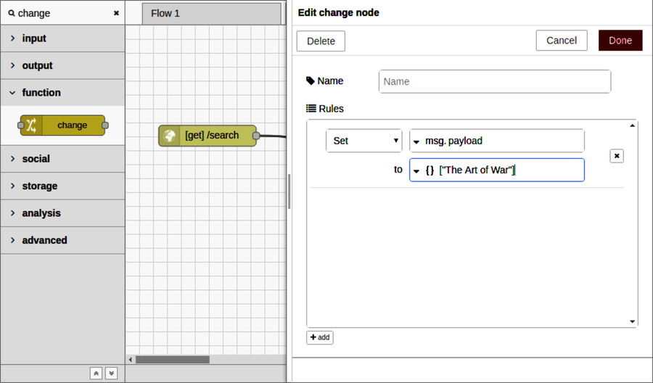Click the output port of /search node
Viewport: 653px width, 383px height.
256,136
